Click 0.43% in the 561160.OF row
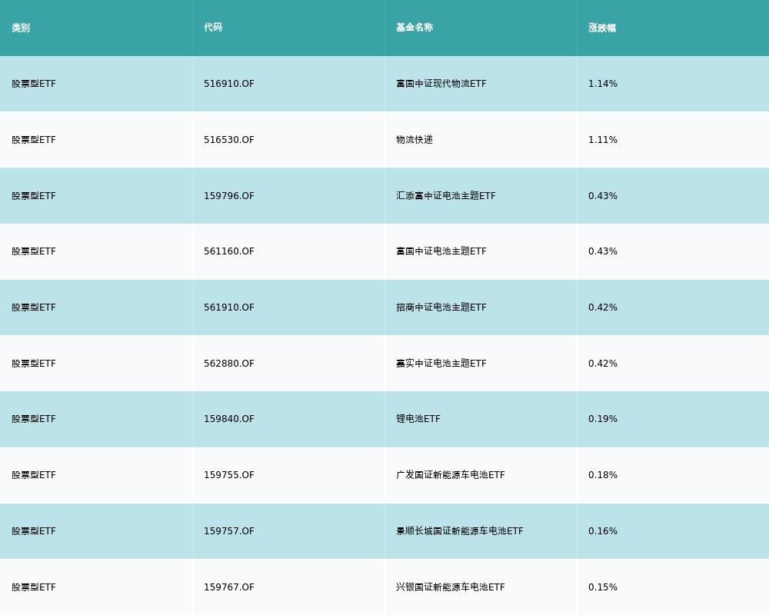This screenshot has height=615, width=769. pos(603,251)
